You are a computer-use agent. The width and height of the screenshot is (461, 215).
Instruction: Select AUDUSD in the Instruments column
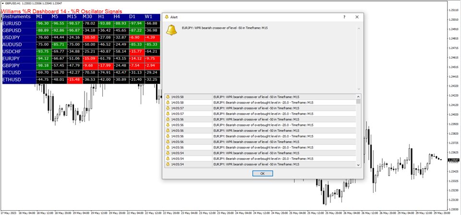[12, 45]
